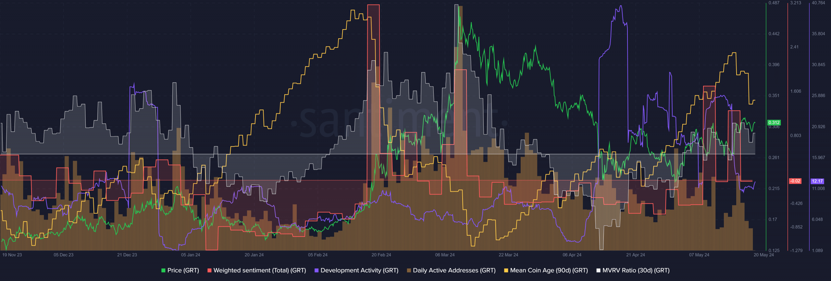Image resolution: width=831 pixels, height=281 pixels.
Task: Click the 05 Dec 23 date label
Action: pyautogui.click(x=64, y=255)
